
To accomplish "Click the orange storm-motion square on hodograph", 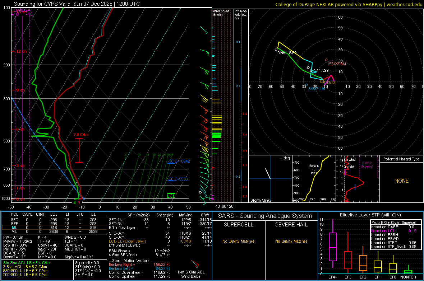I will pyautogui.click(x=322, y=81).
